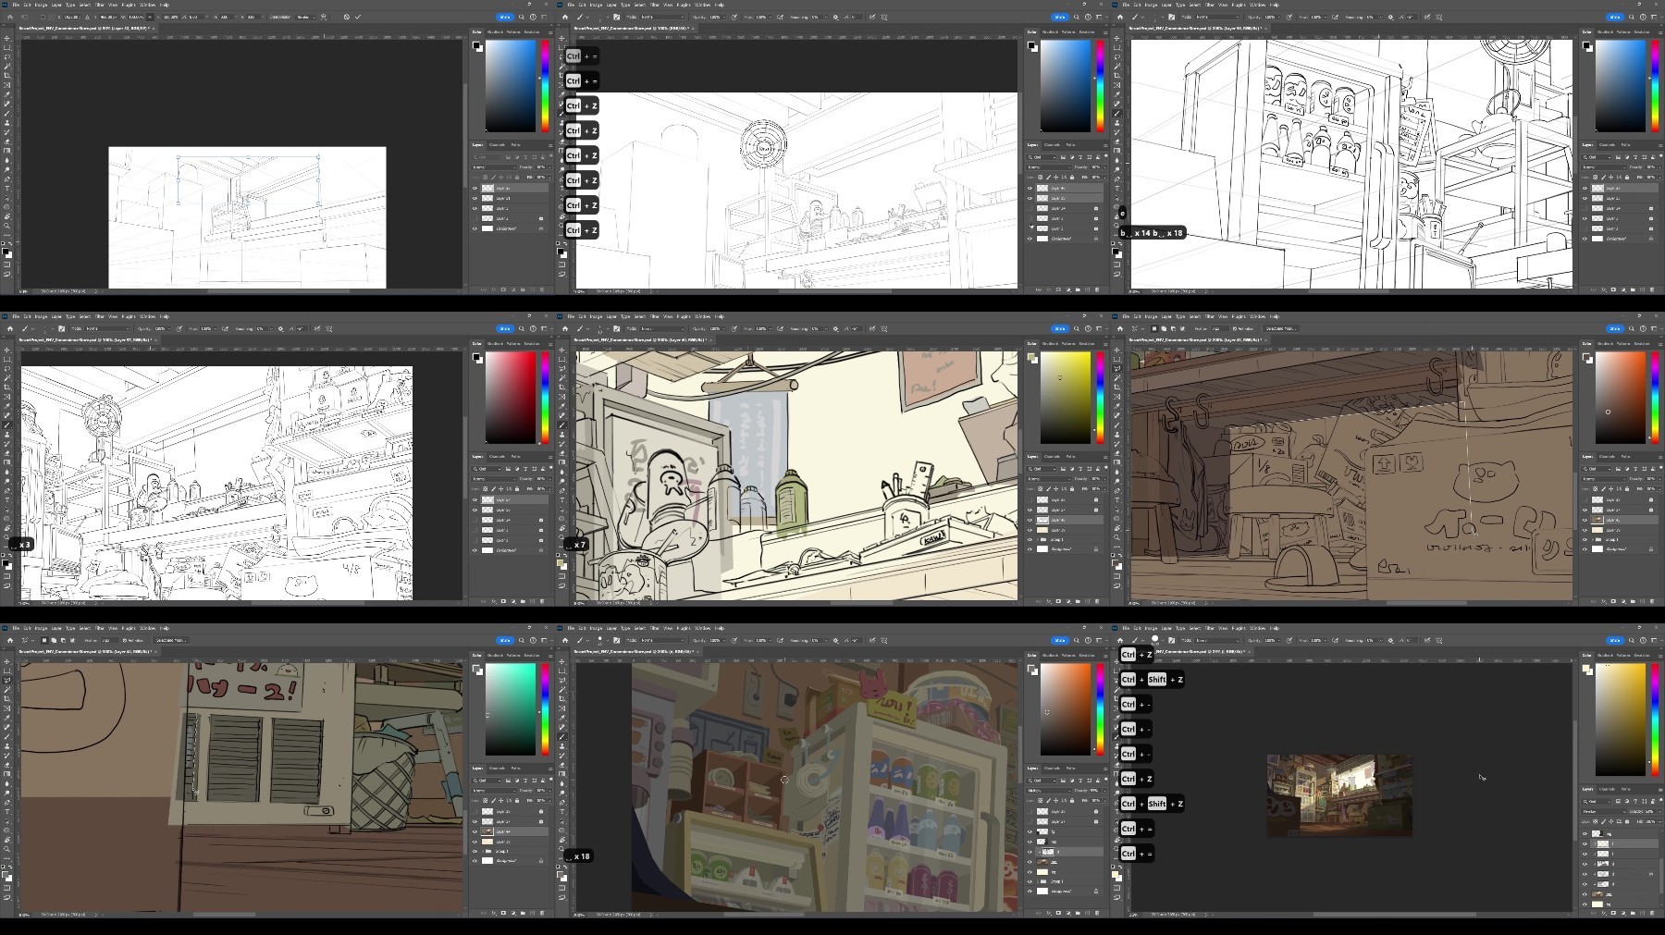The width and height of the screenshot is (1665, 935).
Task: Click the Share button in the middle-left window
Action: [505, 328]
